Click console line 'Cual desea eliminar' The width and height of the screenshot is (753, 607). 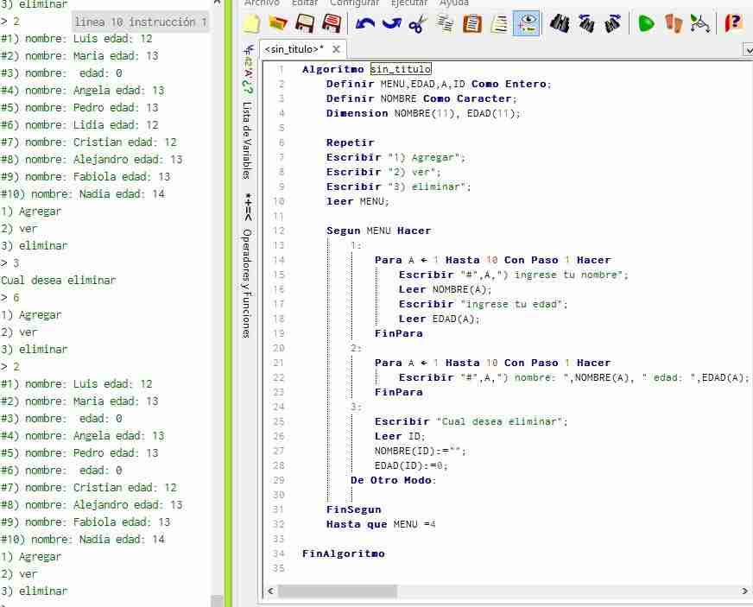(x=58, y=280)
